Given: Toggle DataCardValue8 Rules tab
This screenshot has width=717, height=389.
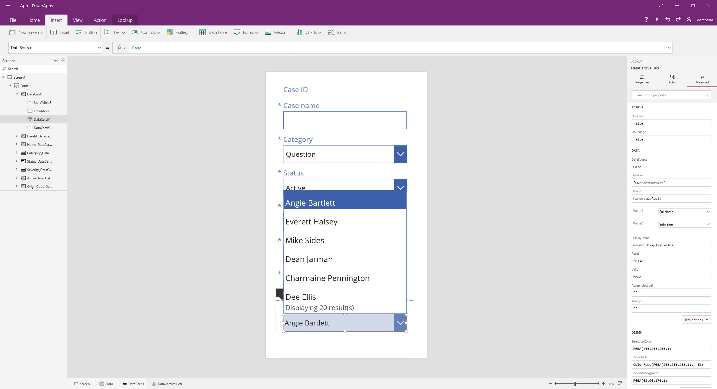Looking at the screenshot, I should pyautogui.click(x=672, y=79).
